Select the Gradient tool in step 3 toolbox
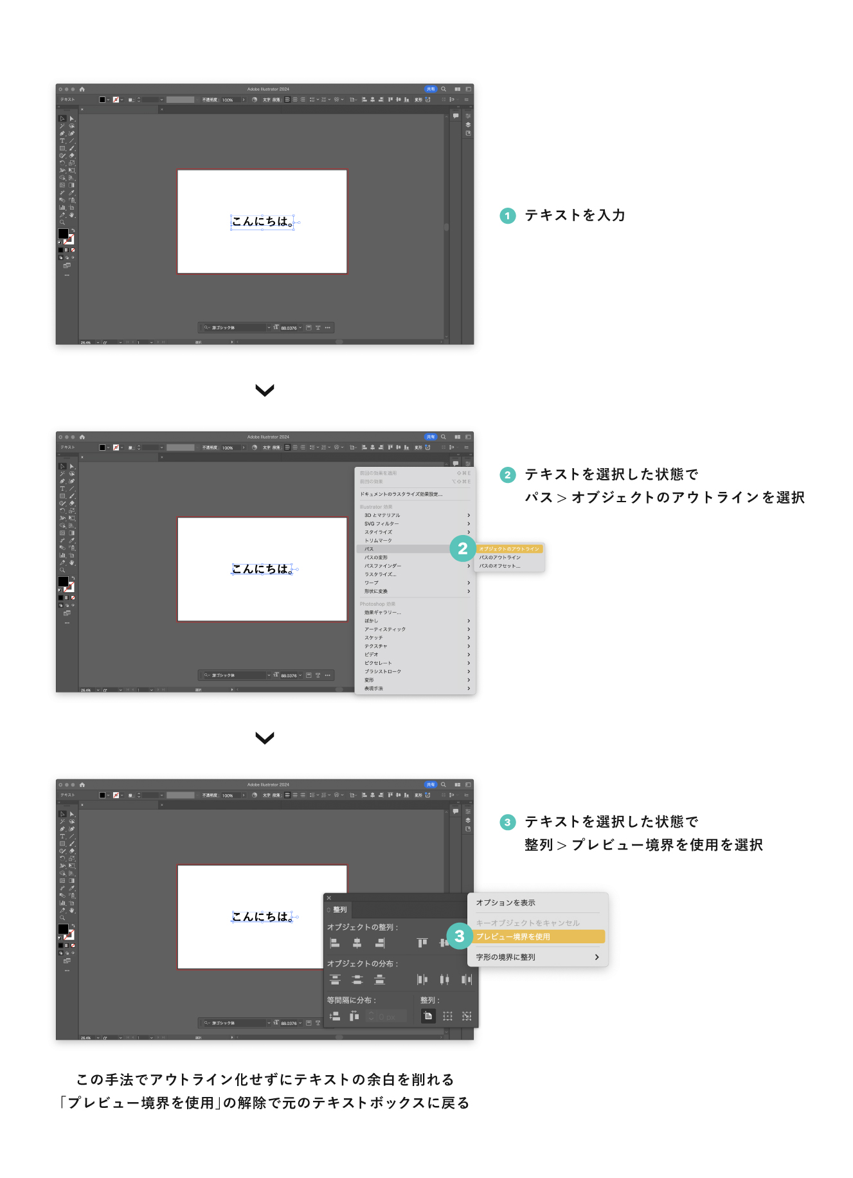Screen dimensions: 853x1178 (x=71, y=881)
